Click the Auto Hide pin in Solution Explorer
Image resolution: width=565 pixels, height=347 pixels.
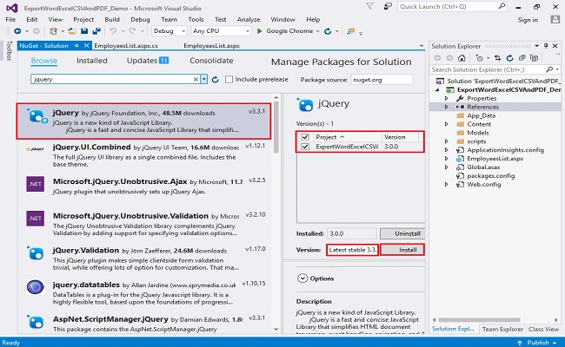click(x=546, y=46)
